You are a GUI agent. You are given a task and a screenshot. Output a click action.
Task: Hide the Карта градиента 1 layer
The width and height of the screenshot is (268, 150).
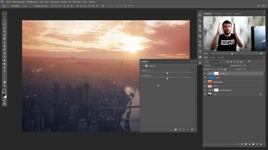click(x=205, y=90)
